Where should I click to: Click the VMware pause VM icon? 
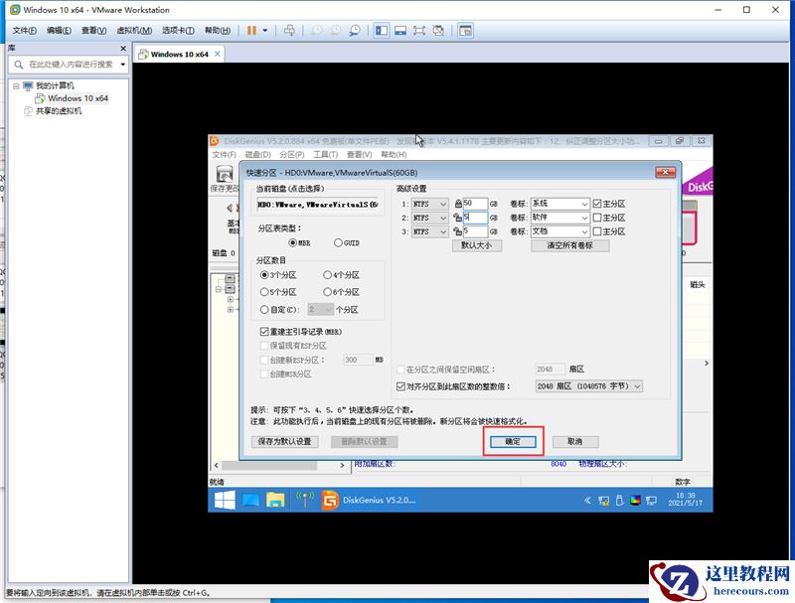point(251,31)
